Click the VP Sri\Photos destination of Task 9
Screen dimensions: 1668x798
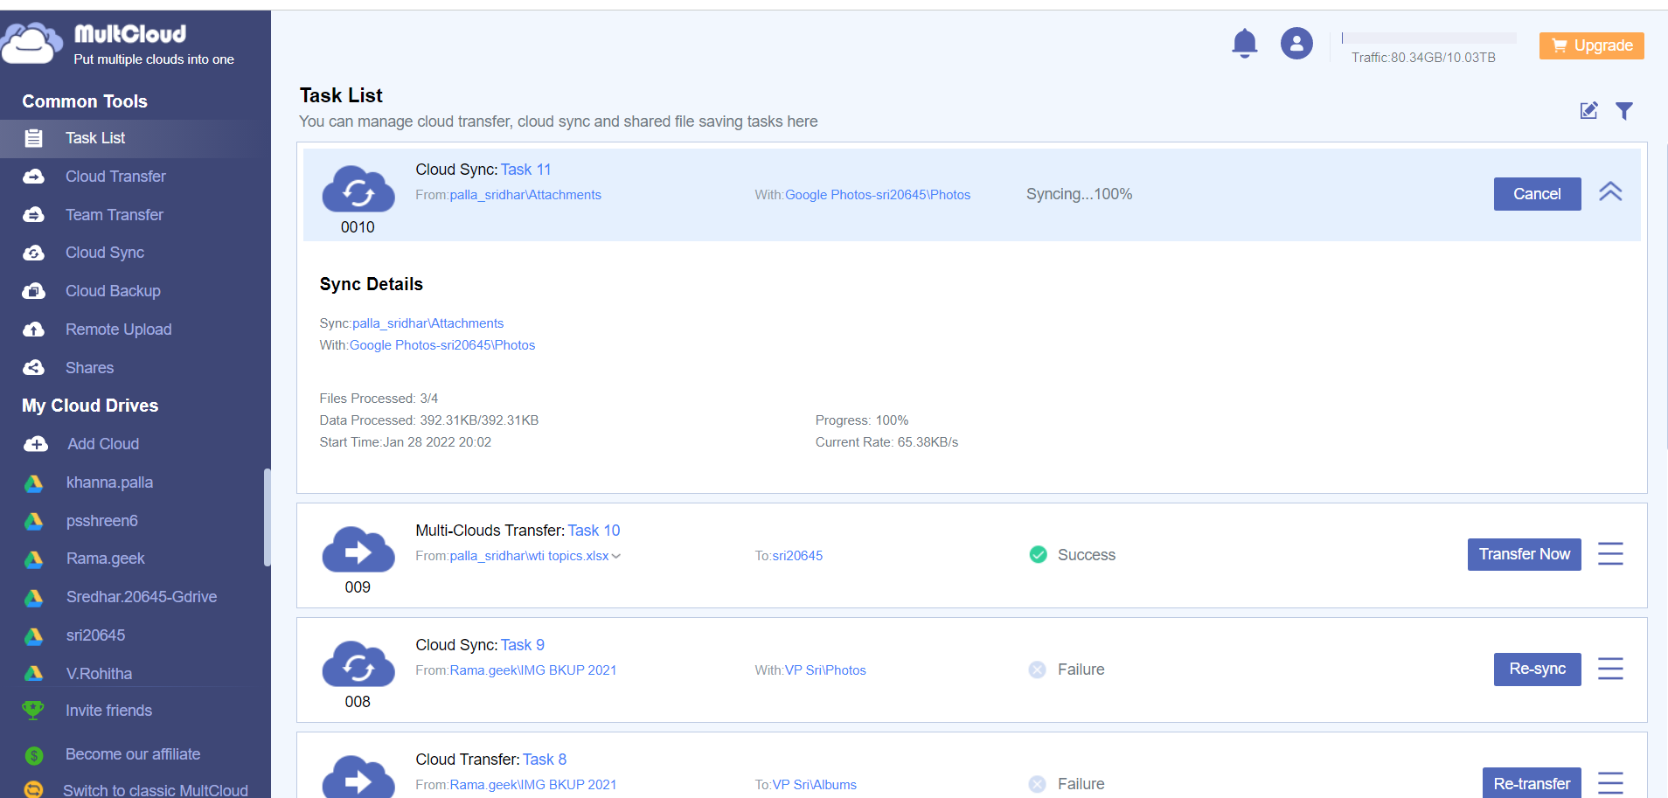tap(825, 670)
